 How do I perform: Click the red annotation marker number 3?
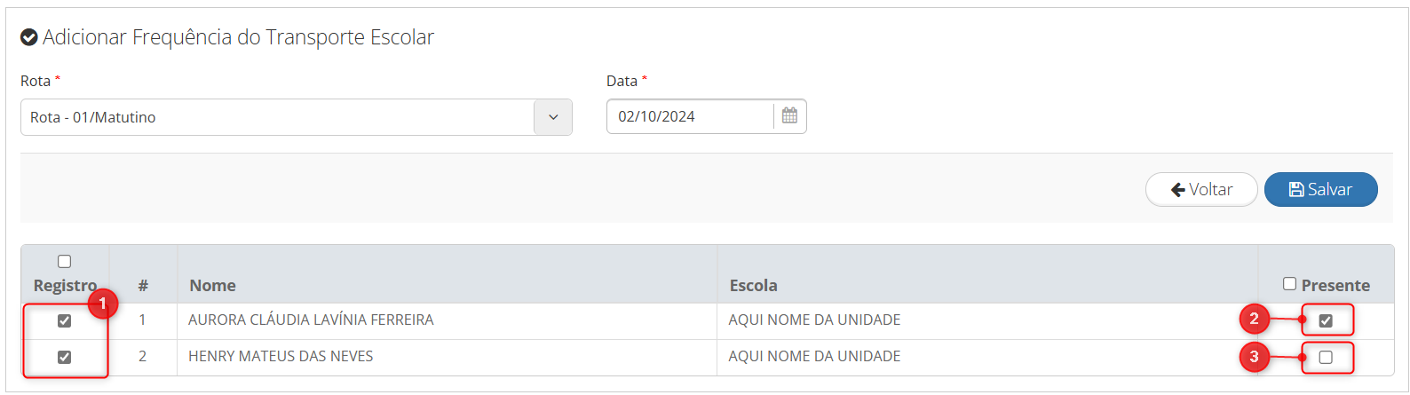(x=1254, y=357)
